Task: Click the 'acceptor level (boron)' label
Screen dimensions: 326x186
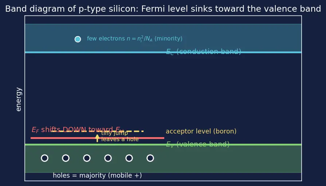Action: click(201, 131)
